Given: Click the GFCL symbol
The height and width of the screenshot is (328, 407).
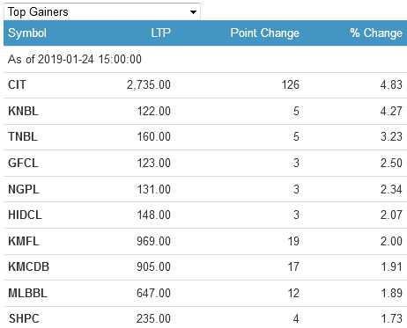Looking at the screenshot, I should (23, 163).
